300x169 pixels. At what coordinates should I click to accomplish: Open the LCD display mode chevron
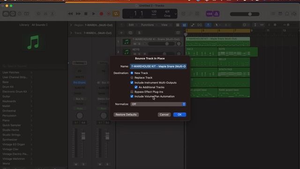point(175,14)
